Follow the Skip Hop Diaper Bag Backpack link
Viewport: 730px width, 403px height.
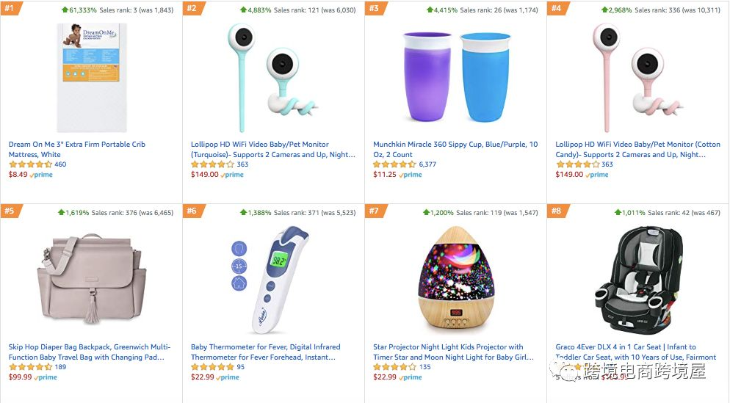(x=90, y=352)
